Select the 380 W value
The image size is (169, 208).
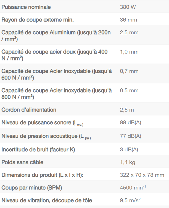(128, 7)
